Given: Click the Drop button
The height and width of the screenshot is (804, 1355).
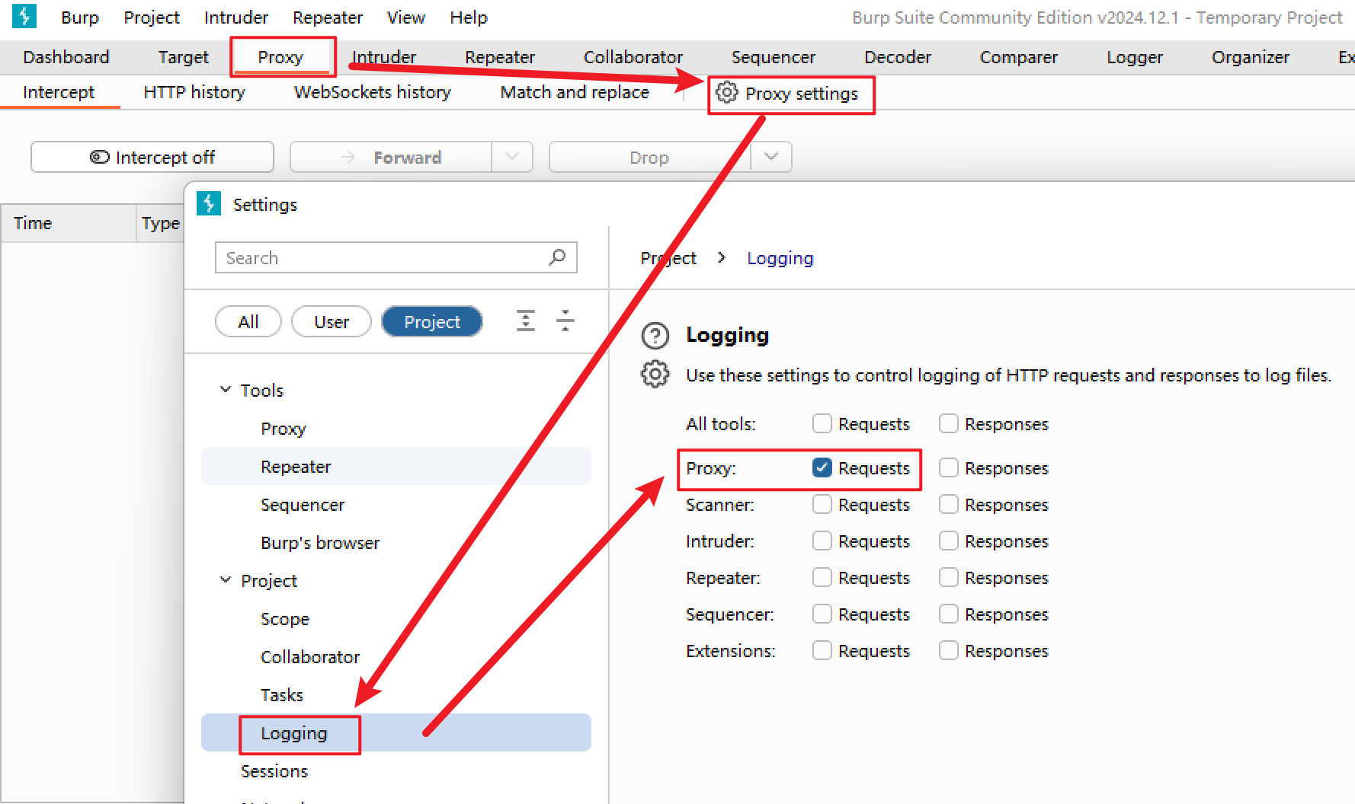Looking at the screenshot, I should (x=649, y=157).
